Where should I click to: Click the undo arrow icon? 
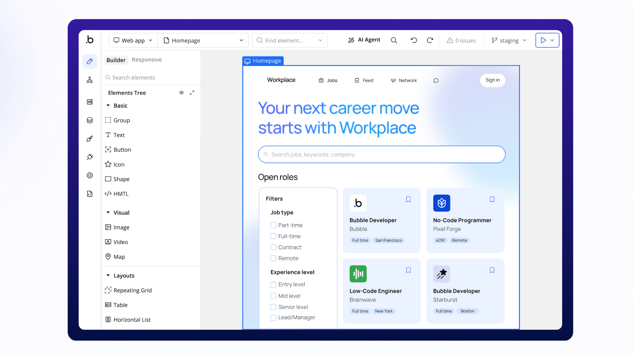click(414, 40)
